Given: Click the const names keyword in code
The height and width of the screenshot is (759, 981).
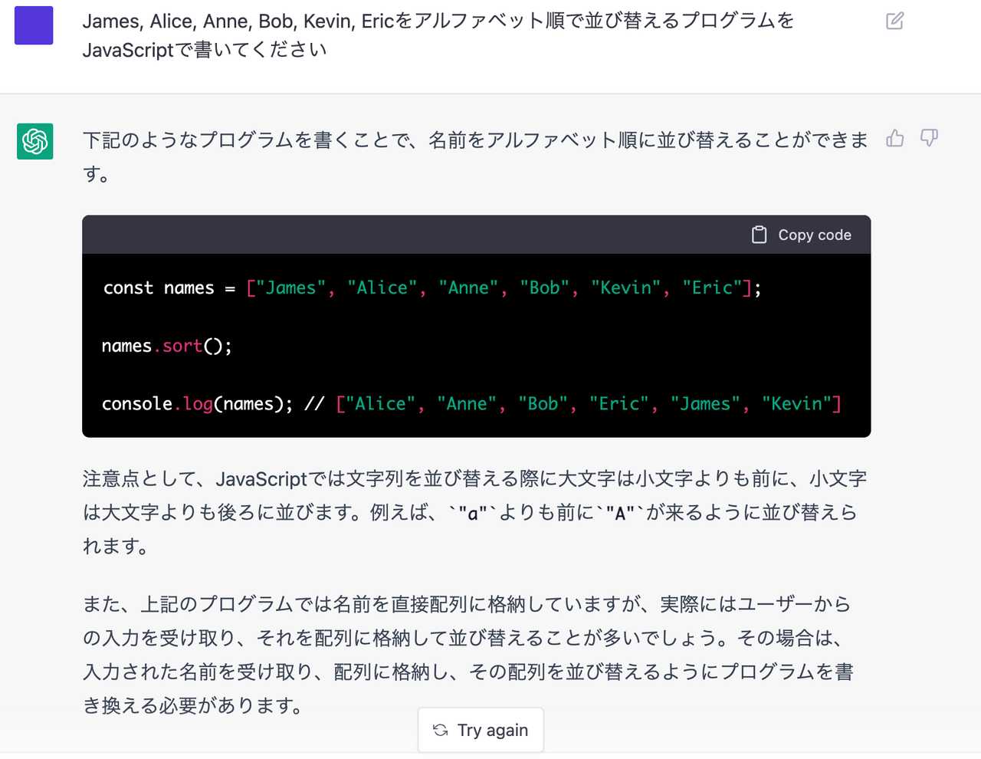Looking at the screenshot, I should click(x=128, y=288).
